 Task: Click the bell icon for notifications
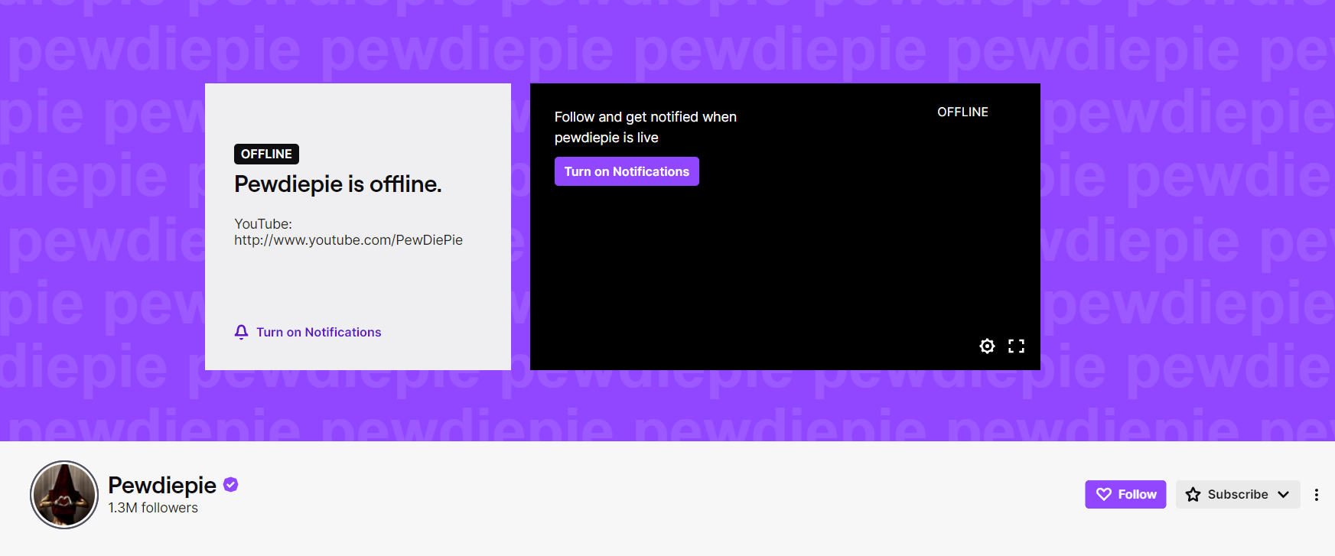pos(241,332)
